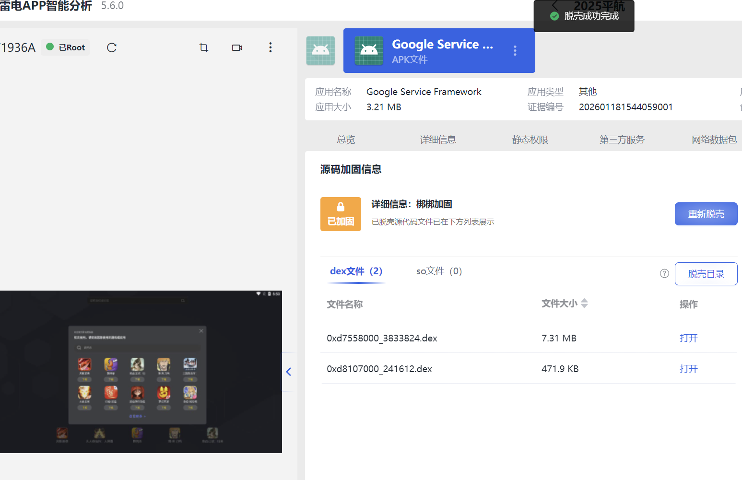Click the emulator screen preview
Viewport: 742px width, 480px height.
[141, 372]
